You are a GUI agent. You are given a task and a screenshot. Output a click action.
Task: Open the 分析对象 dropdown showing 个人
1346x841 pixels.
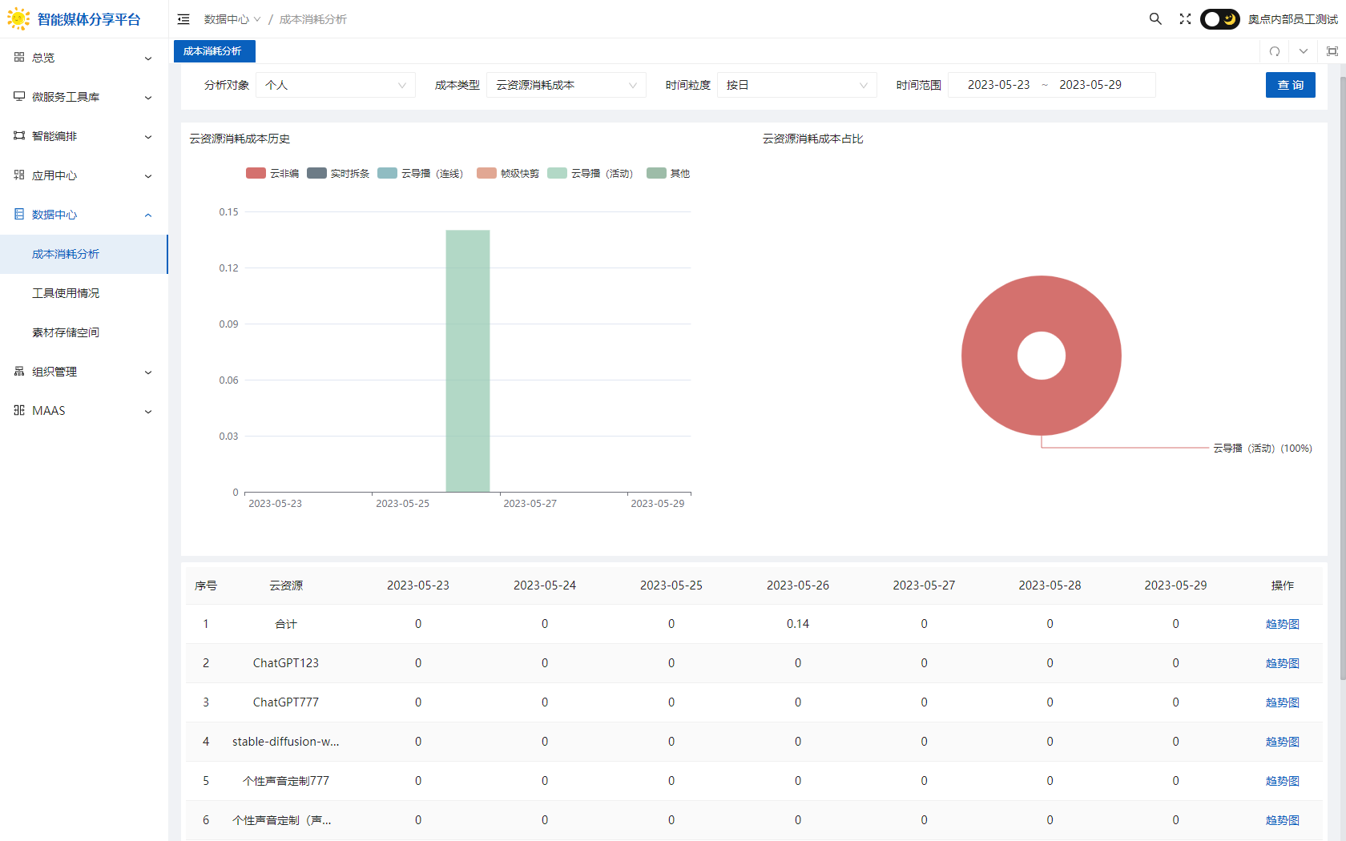tap(336, 85)
